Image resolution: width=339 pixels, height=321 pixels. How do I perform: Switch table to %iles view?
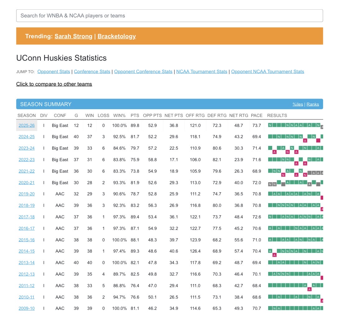297,104
